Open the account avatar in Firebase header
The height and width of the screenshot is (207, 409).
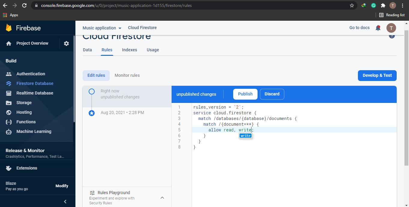[391, 28]
